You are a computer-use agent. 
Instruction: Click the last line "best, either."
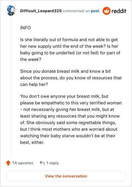[x=32, y=142]
